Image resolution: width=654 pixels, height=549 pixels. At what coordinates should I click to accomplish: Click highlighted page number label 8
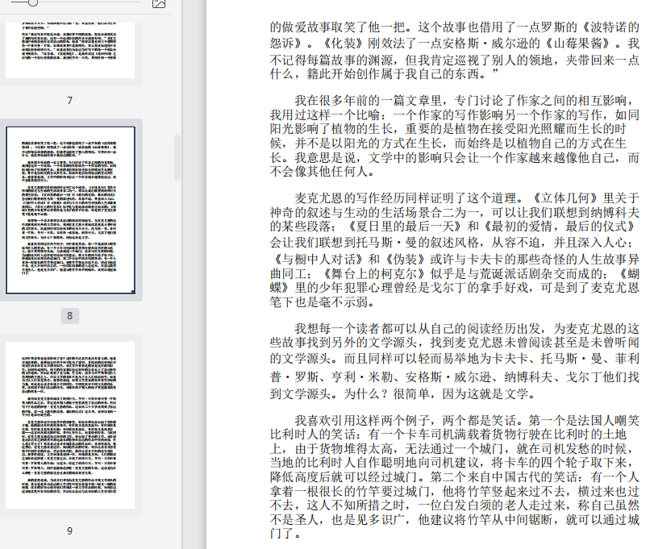tap(69, 315)
